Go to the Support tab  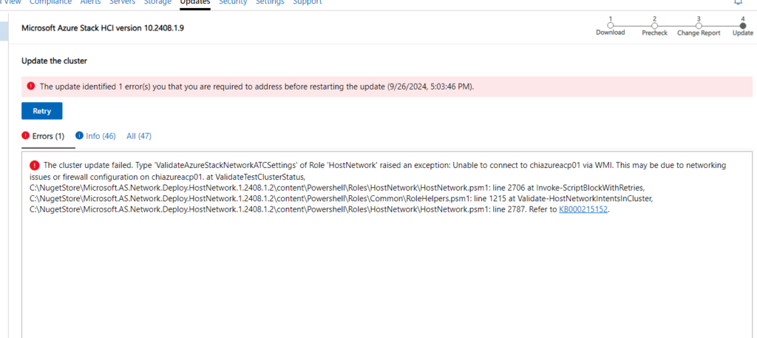307,2
